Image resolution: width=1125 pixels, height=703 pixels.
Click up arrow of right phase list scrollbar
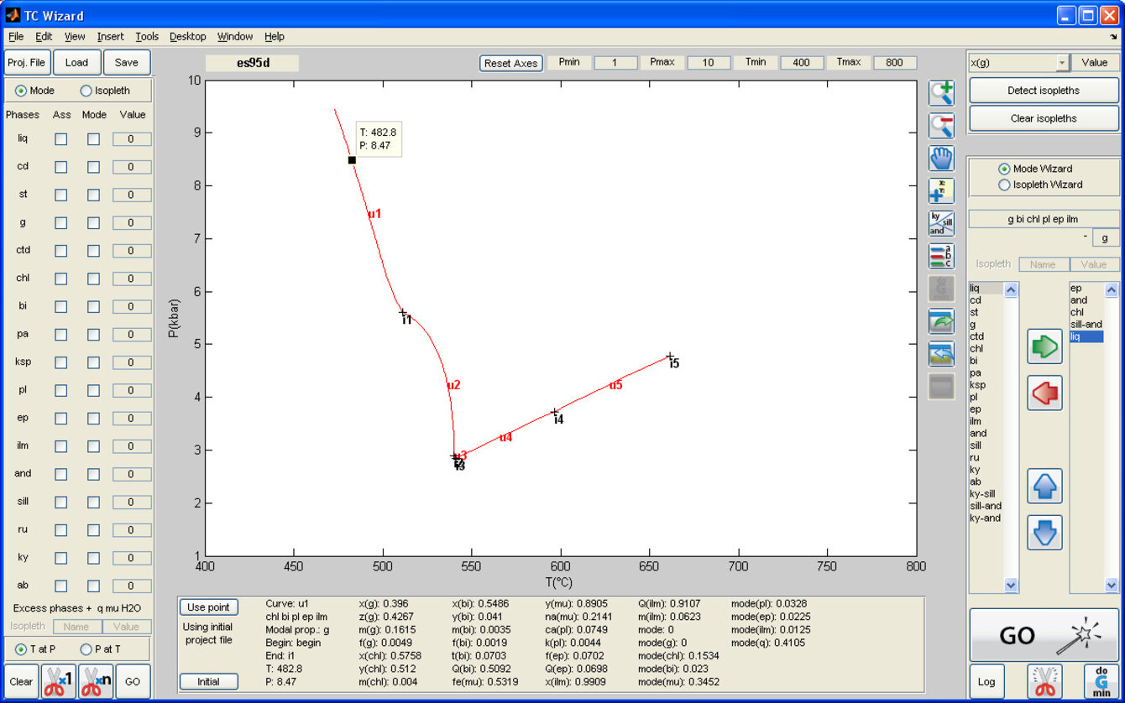click(x=1112, y=290)
